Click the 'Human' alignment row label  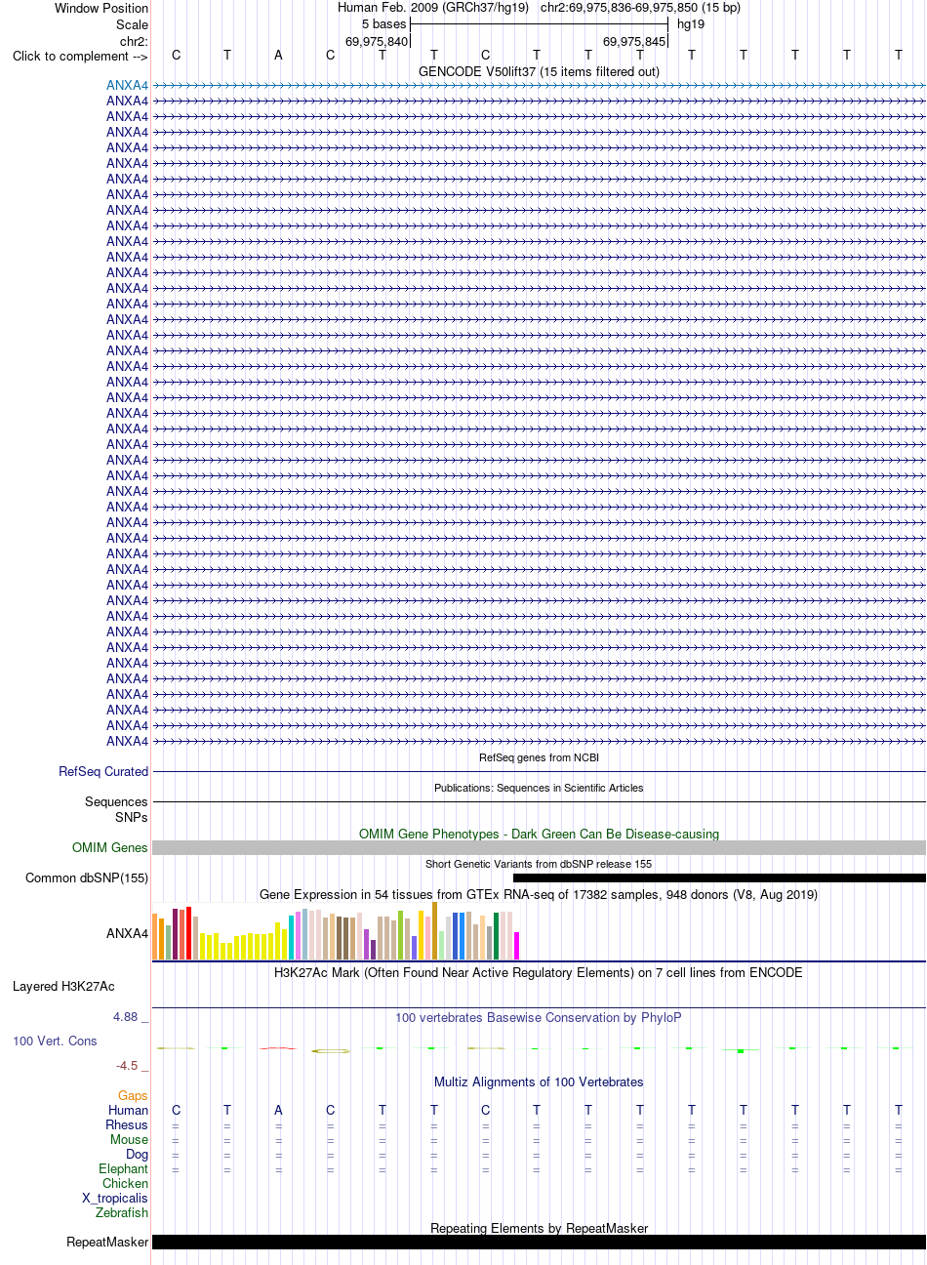(129, 1110)
